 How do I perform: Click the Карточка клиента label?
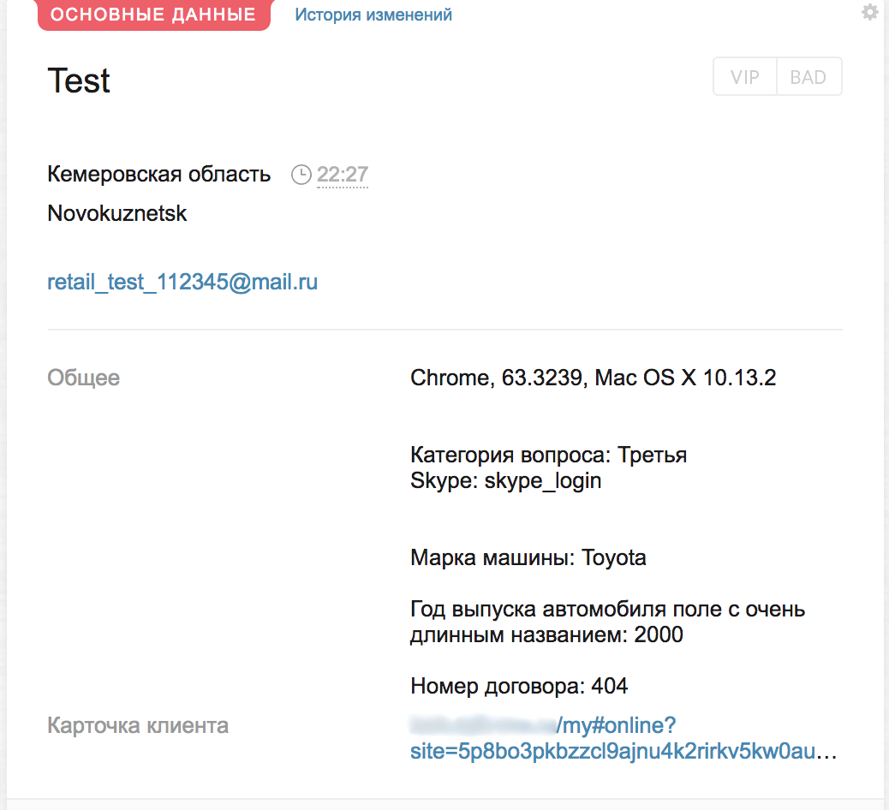click(x=138, y=725)
